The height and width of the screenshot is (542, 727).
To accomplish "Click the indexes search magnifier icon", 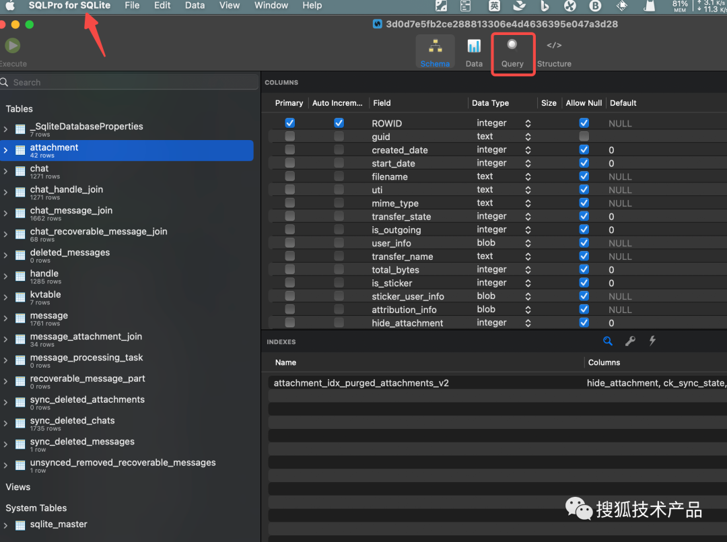I will pos(607,341).
